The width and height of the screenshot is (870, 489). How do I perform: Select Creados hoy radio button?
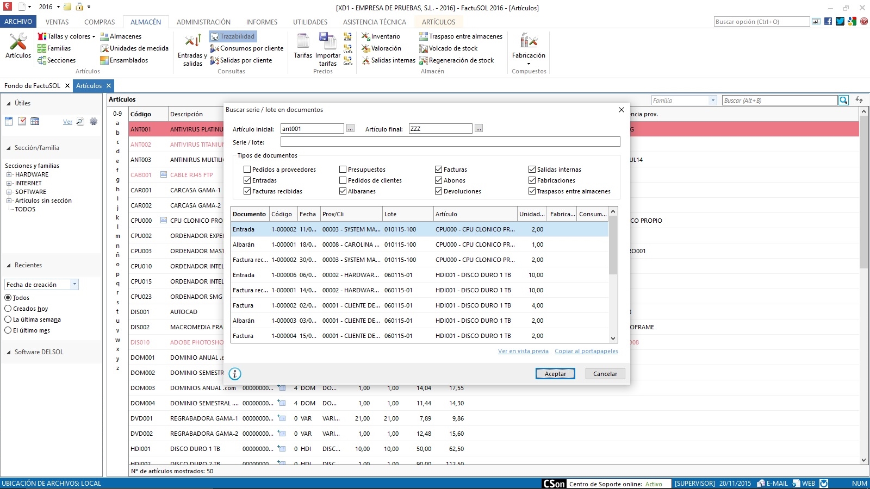pyautogui.click(x=8, y=309)
